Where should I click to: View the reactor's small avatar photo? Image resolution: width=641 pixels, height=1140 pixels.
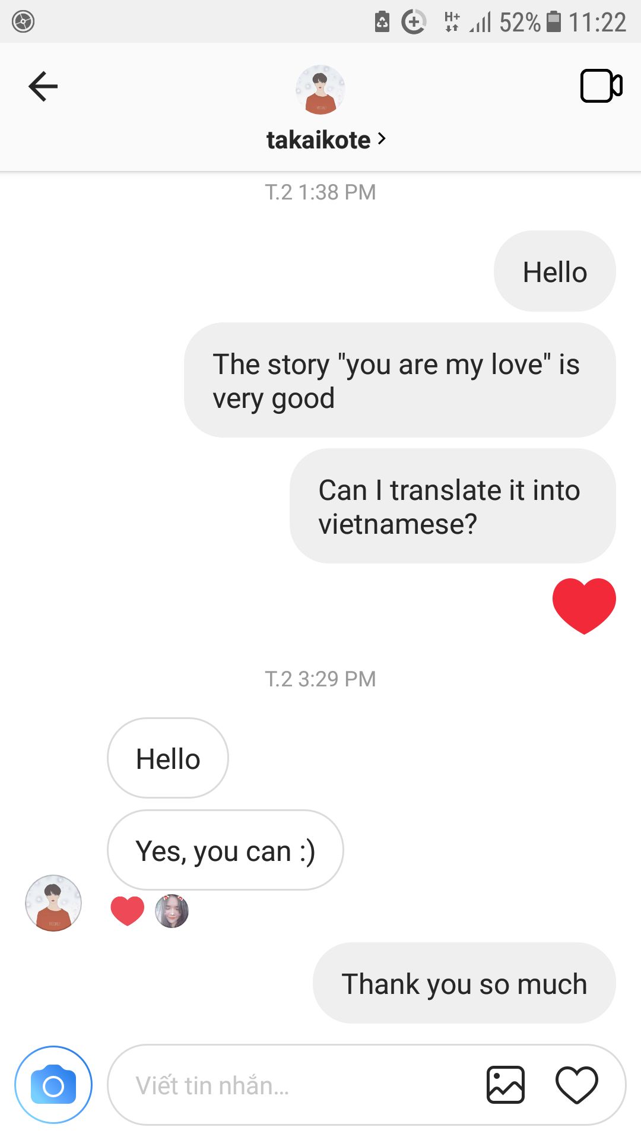click(x=172, y=911)
